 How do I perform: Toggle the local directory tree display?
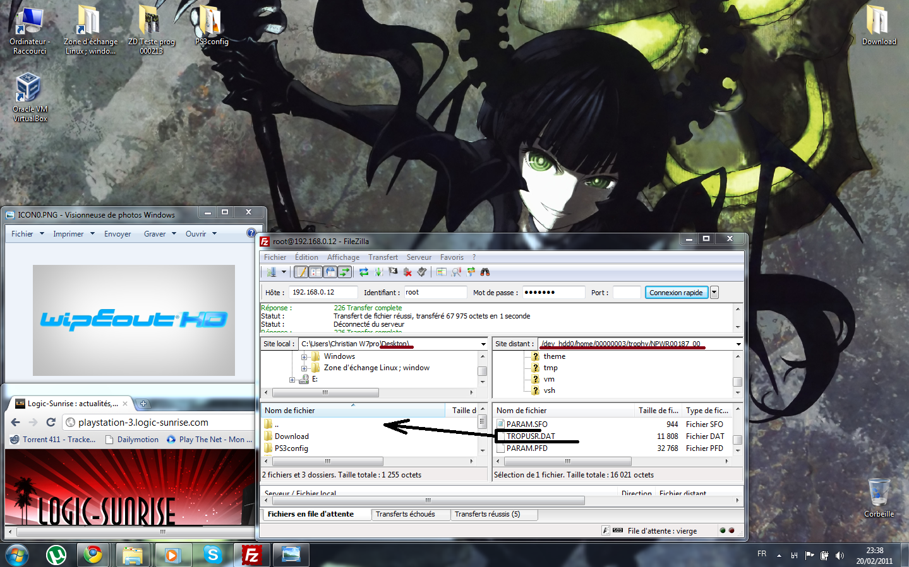(x=315, y=272)
